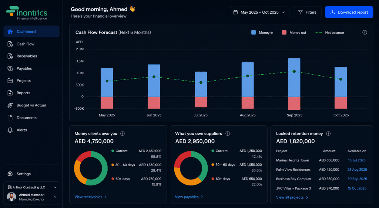Open the Alerts bell icon
379x208 pixels.
10,130
